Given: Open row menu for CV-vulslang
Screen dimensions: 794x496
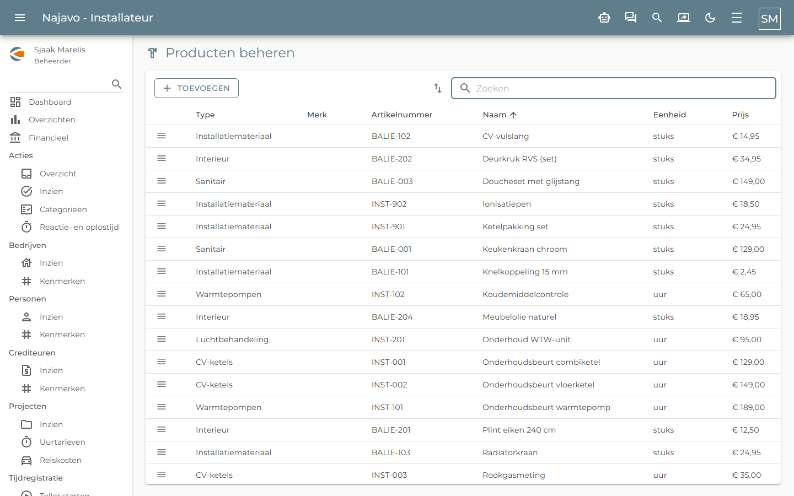Looking at the screenshot, I should [162, 136].
